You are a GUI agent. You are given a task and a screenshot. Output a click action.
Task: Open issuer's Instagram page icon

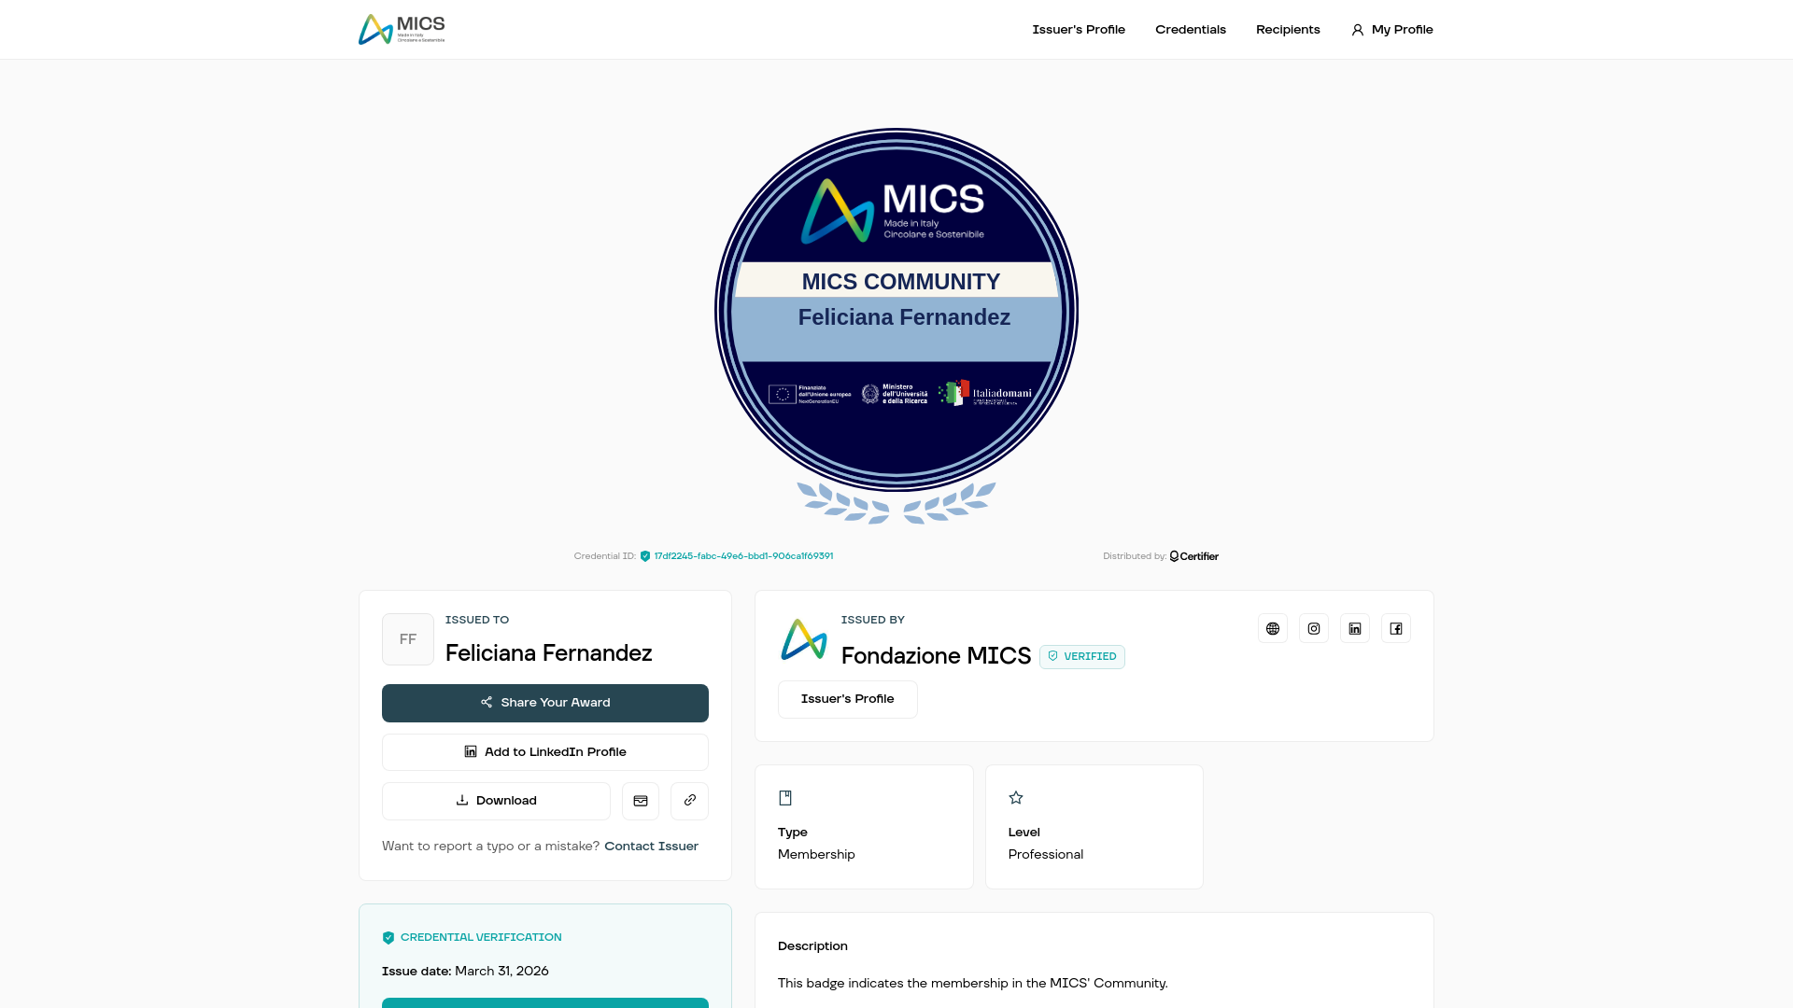pyautogui.click(x=1314, y=628)
